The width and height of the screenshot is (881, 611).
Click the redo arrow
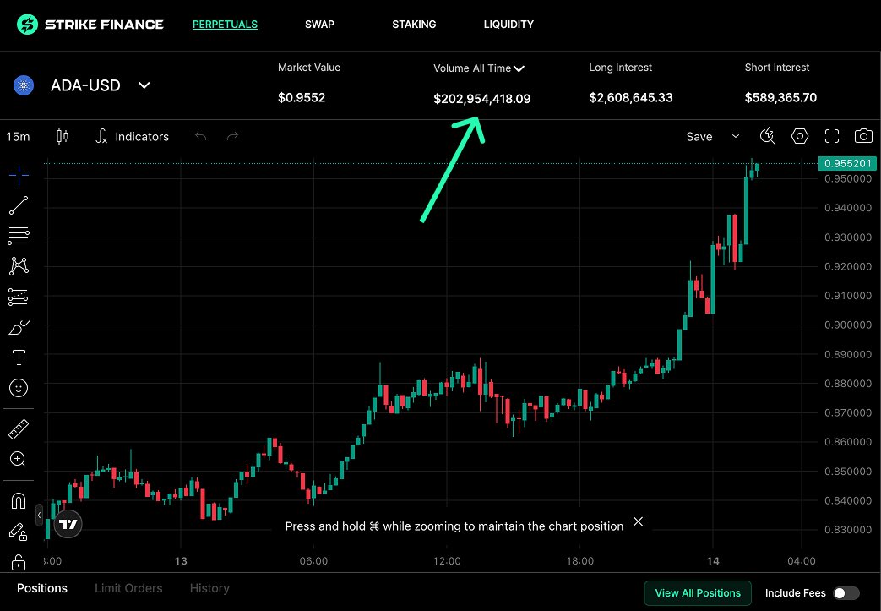point(232,136)
